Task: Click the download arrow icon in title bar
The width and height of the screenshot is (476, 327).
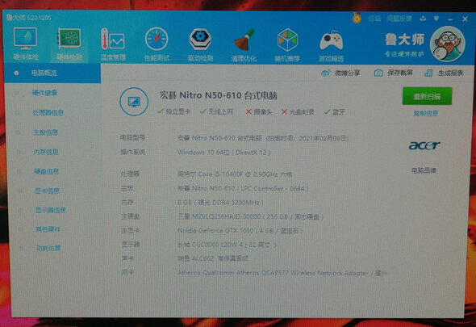Action: coord(423,19)
